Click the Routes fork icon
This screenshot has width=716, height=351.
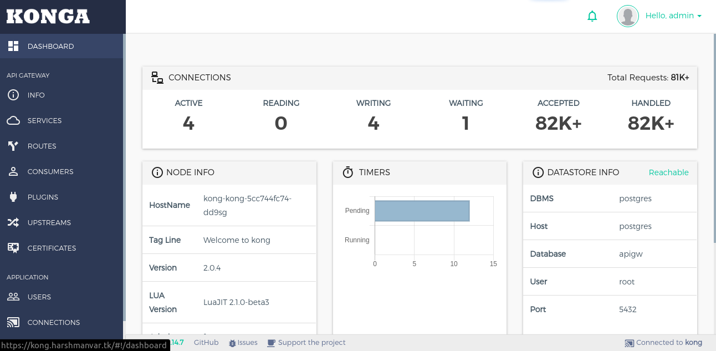tap(13, 146)
